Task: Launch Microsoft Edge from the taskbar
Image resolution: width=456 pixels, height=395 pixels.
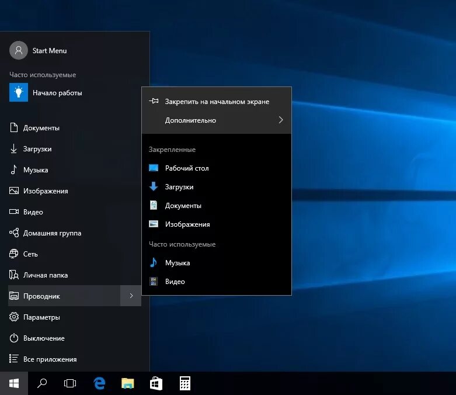Action: pos(99,383)
